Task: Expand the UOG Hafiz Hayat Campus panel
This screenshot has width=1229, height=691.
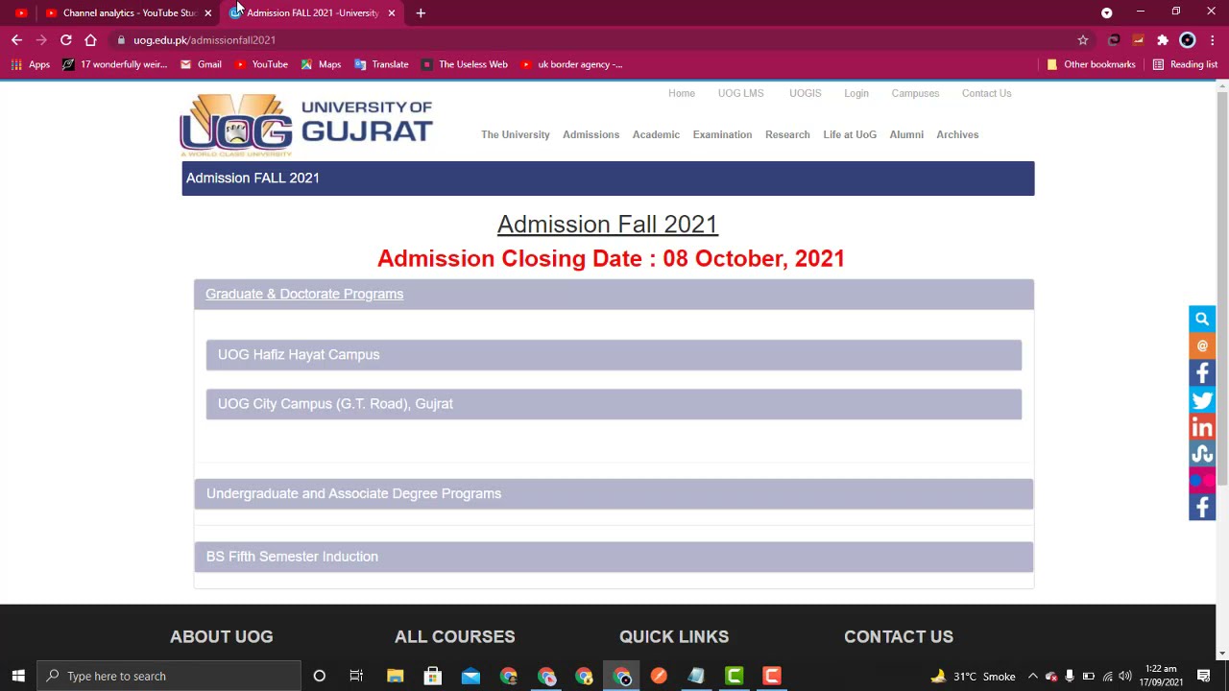Action: pyautogui.click(x=614, y=354)
